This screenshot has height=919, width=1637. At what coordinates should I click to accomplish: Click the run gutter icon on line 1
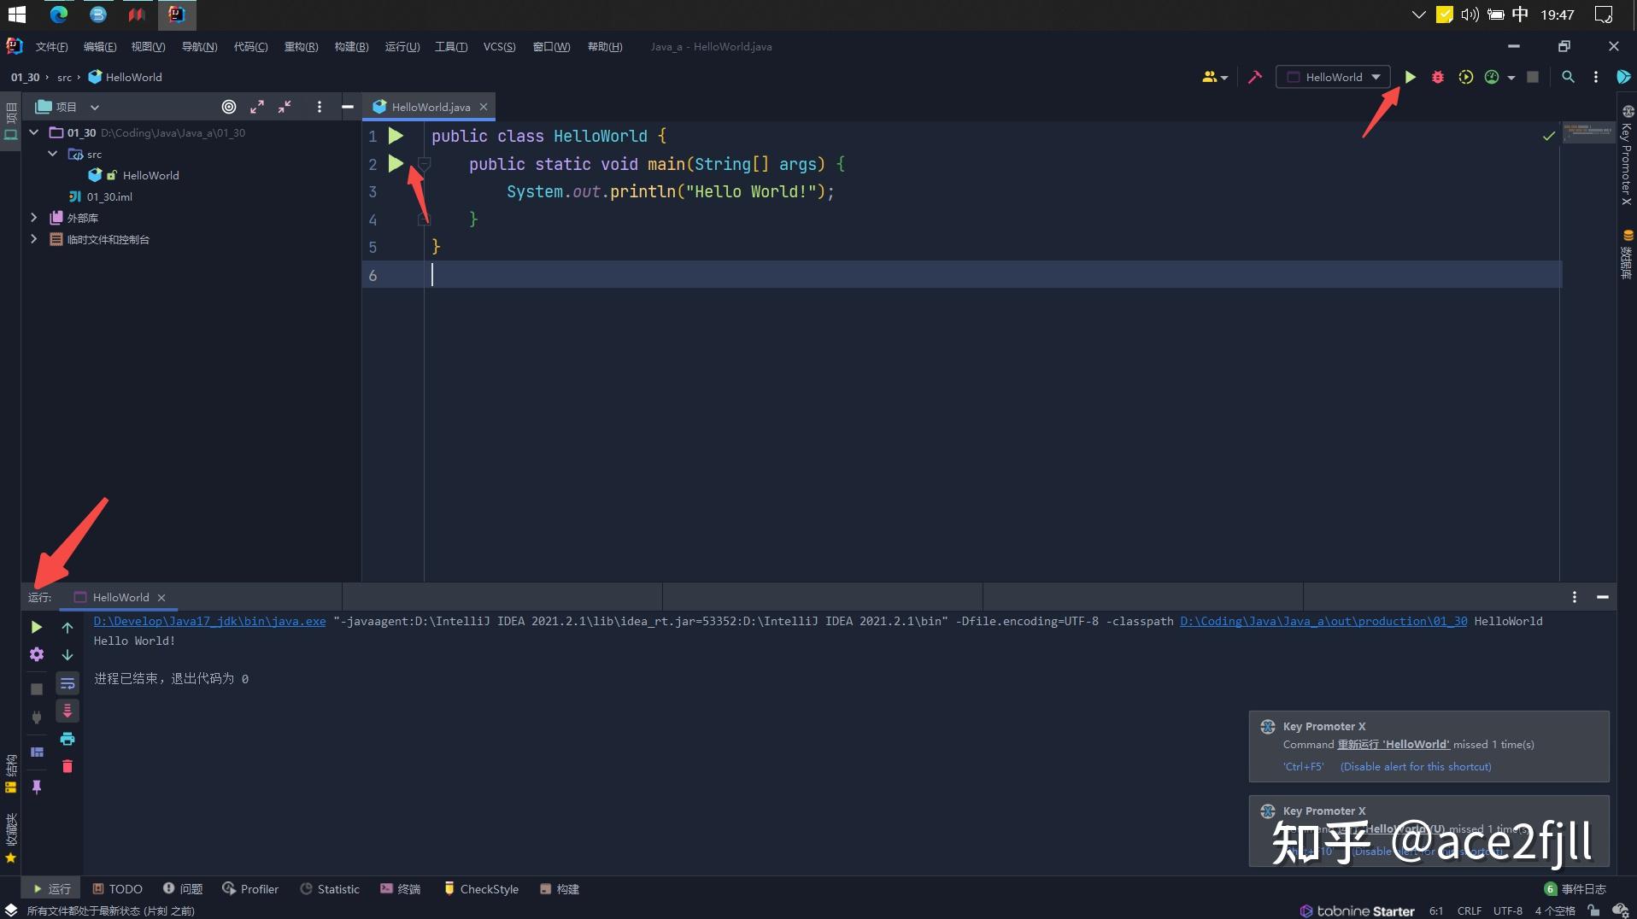click(396, 136)
